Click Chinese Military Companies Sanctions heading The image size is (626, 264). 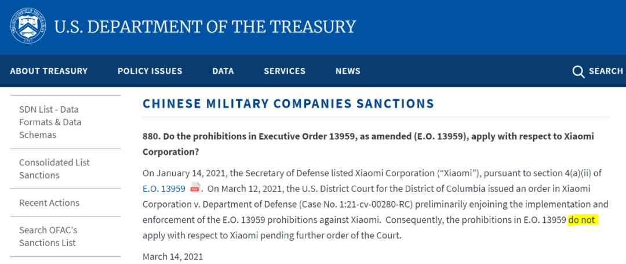tap(288, 104)
